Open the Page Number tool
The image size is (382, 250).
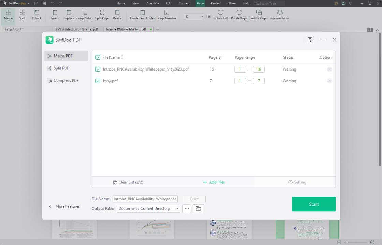(x=167, y=15)
